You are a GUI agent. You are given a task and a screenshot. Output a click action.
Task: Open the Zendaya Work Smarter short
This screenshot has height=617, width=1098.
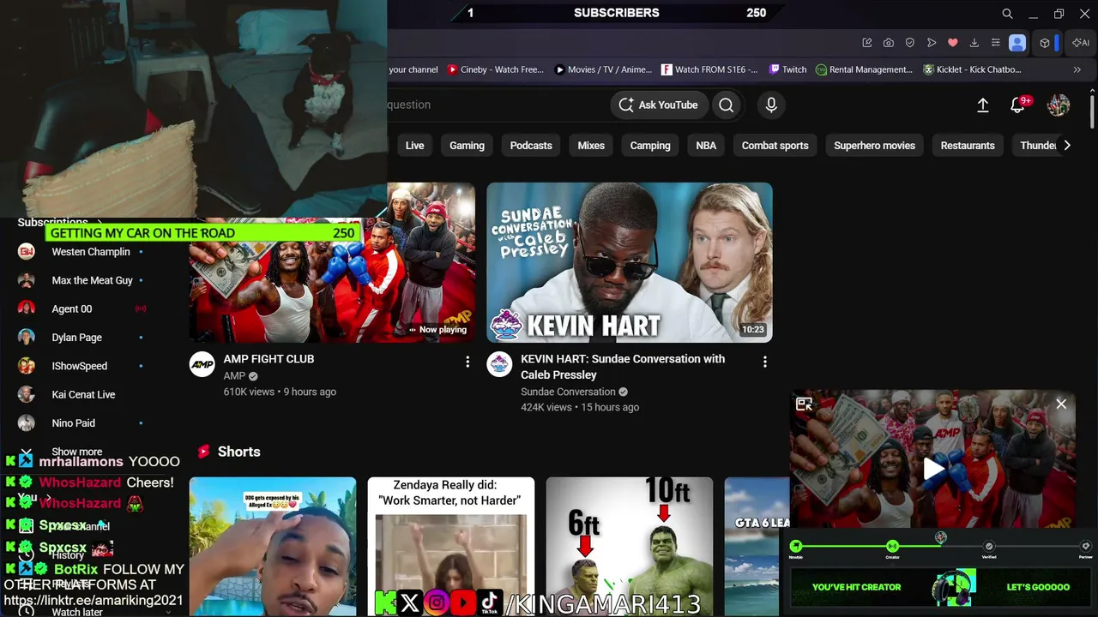pyautogui.click(x=451, y=547)
